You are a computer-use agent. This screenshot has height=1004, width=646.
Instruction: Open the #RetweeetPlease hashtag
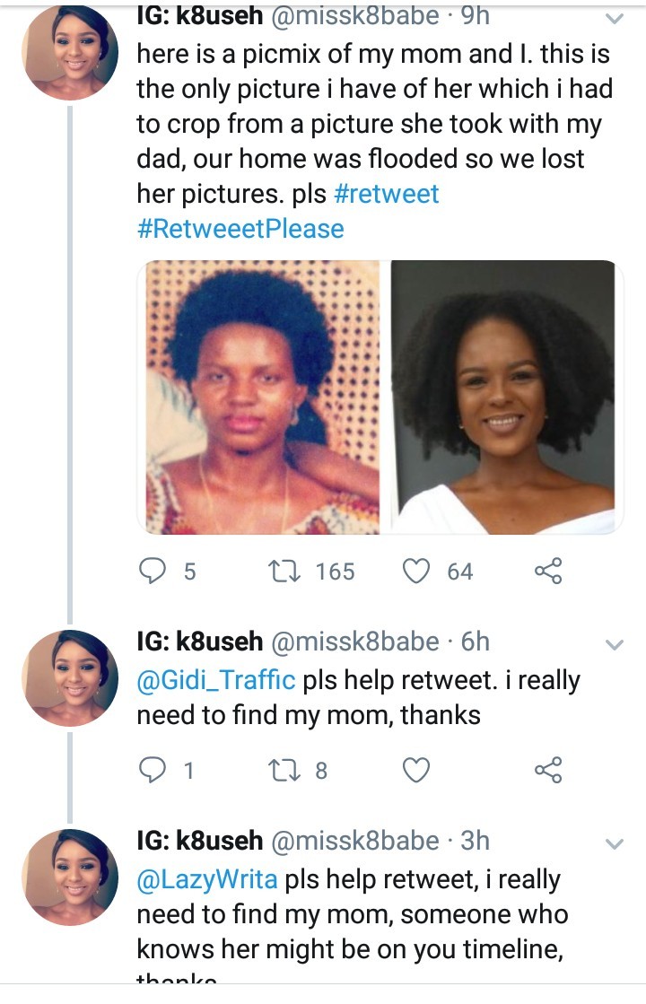[x=240, y=229]
